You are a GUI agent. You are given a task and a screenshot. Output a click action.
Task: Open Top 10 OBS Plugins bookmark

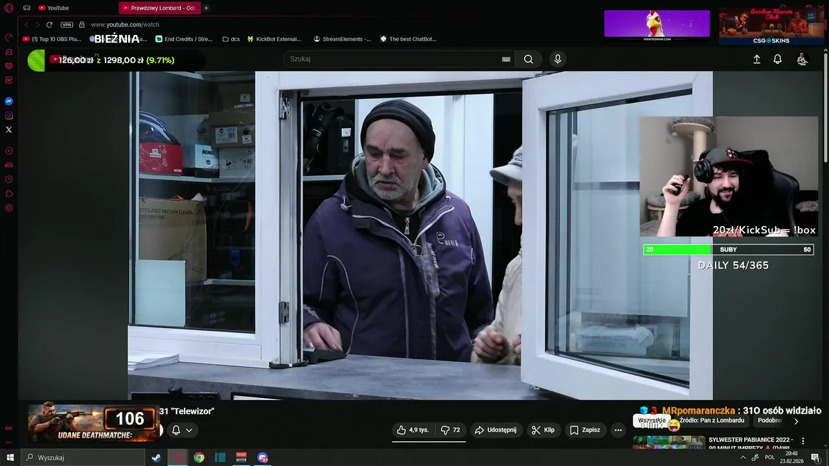coord(52,39)
